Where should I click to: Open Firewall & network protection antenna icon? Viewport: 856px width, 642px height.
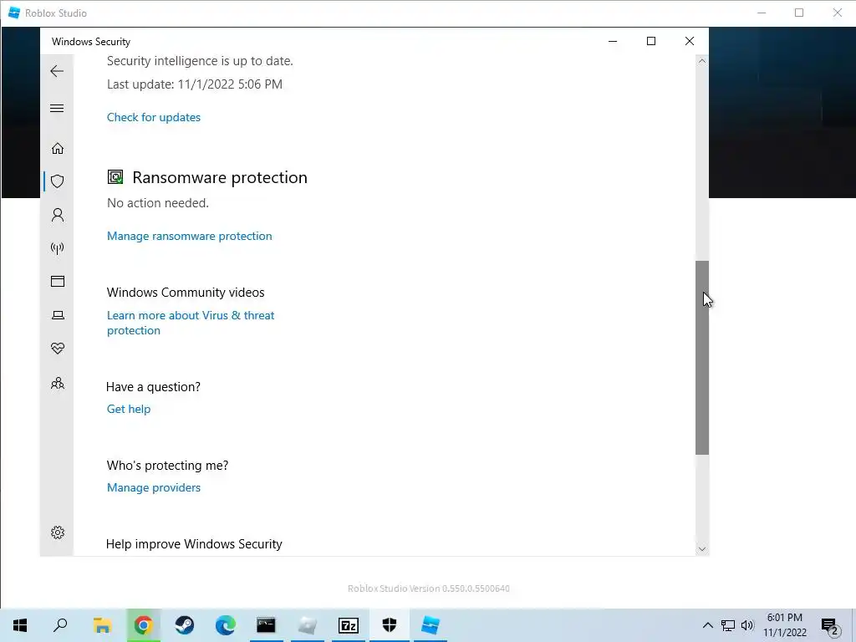click(58, 248)
